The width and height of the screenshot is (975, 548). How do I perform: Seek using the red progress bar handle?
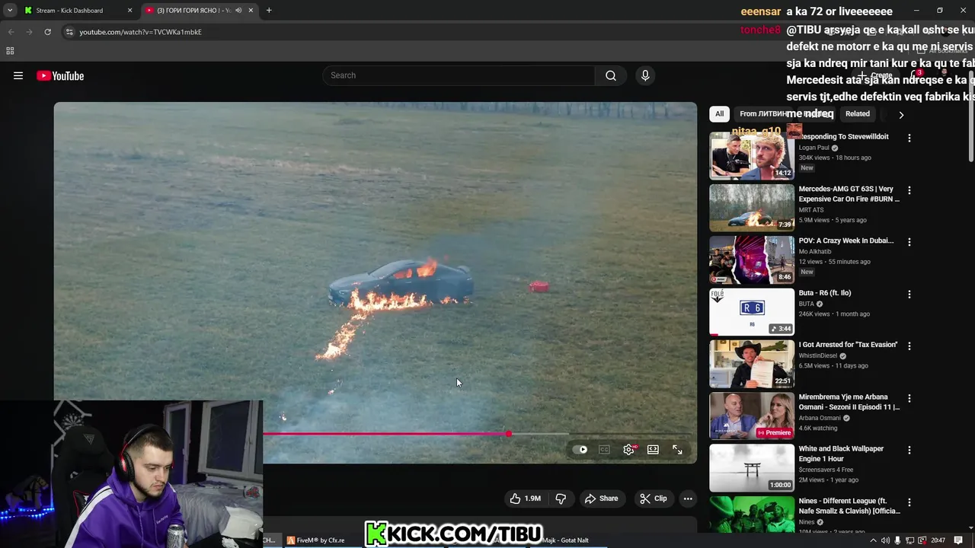[x=508, y=434]
